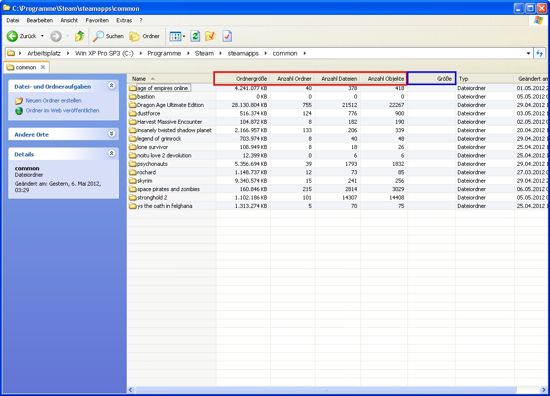Open the ? help menu
This screenshot has width=550, height=396.
(141, 20)
